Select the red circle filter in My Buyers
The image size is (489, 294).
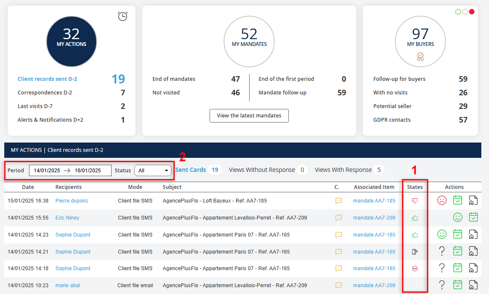point(472,12)
